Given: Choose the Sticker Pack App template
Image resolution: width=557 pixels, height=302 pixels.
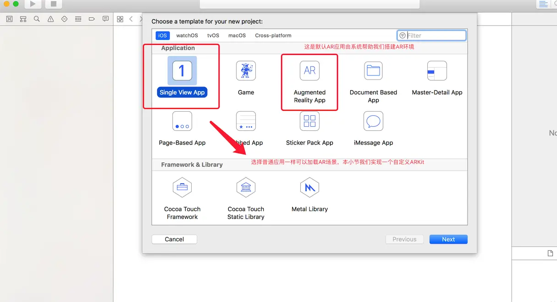Looking at the screenshot, I should click(309, 129).
